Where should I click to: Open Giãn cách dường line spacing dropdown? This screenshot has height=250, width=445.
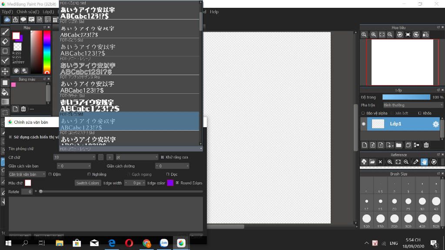tap(172, 166)
